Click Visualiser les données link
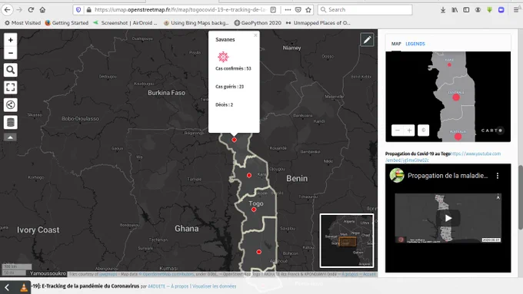Screen dimensions: 523x294 click(x=214, y=286)
